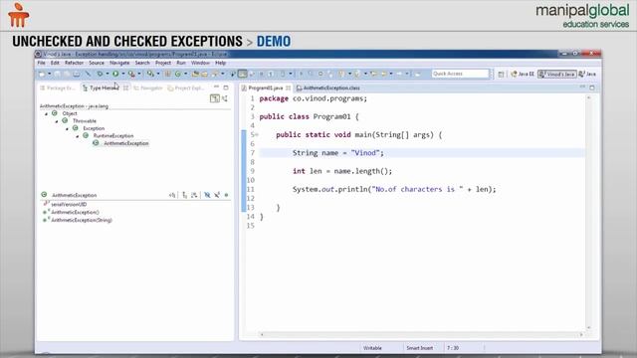Click the New Java Class green C icon
The height and width of the screenshot is (358, 637).
pyautogui.click(x=178, y=74)
